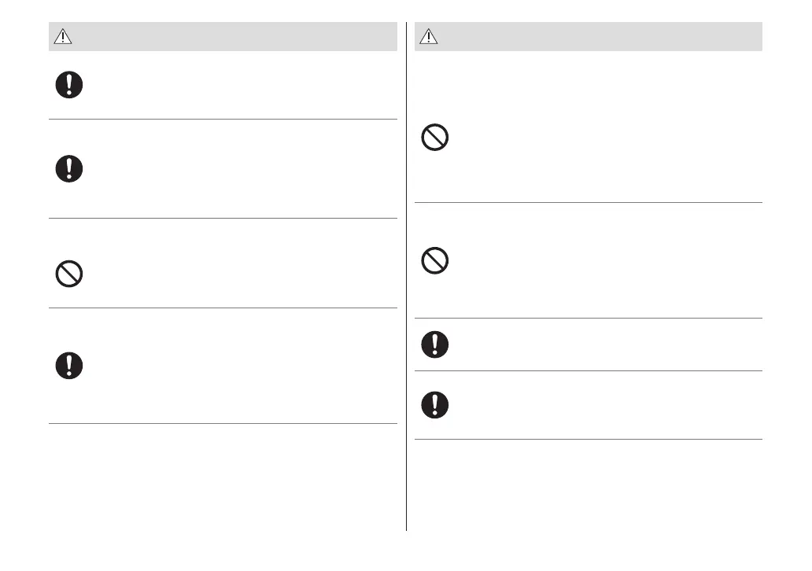Select the upper exclamation icon in right column
Screen dimensions: 812x571
coord(435,344)
